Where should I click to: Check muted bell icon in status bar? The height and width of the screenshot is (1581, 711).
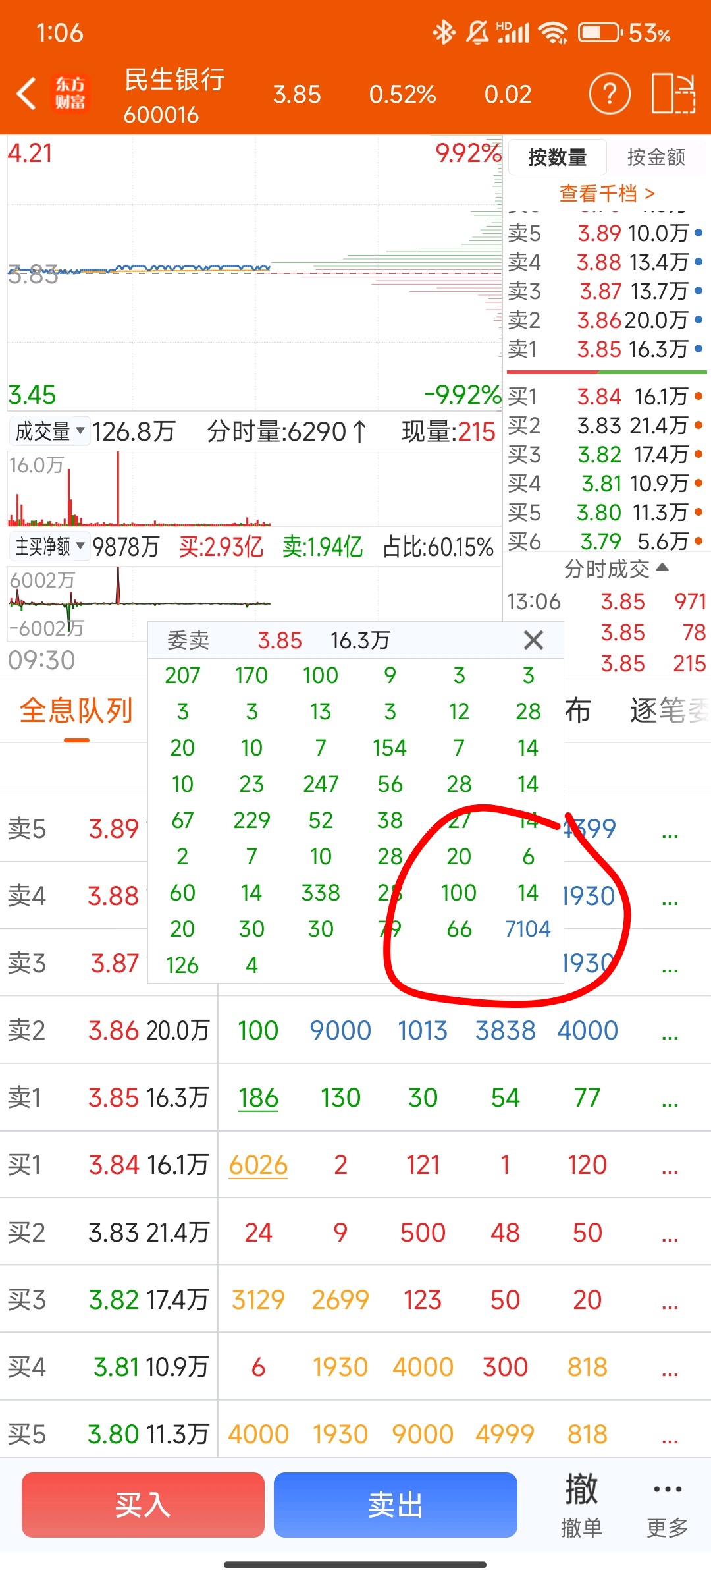477,32
